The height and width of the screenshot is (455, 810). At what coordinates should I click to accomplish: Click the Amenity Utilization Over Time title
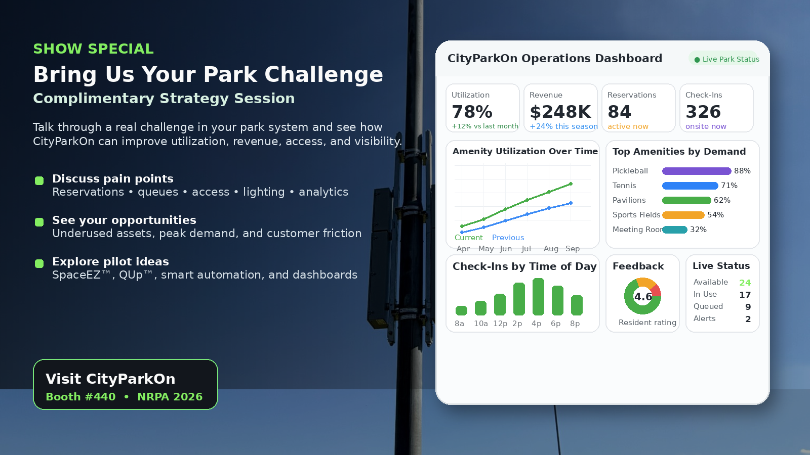point(525,151)
